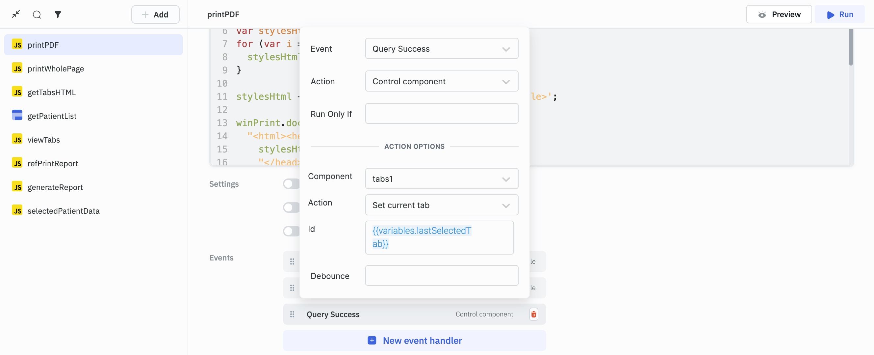Expand the Component dropdown showing tabs1
The image size is (874, 355).
coord(441,178)
